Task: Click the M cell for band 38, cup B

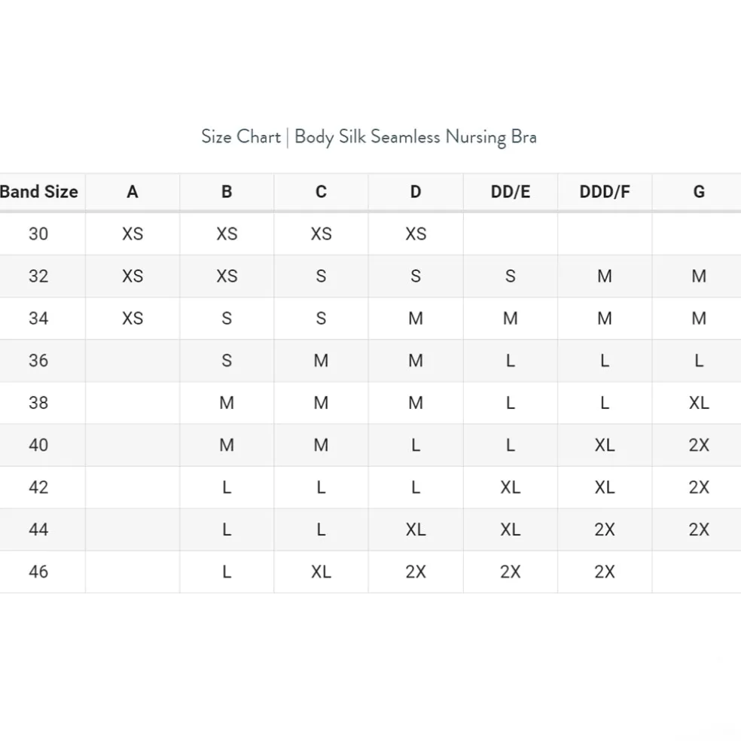Action: 227,403
